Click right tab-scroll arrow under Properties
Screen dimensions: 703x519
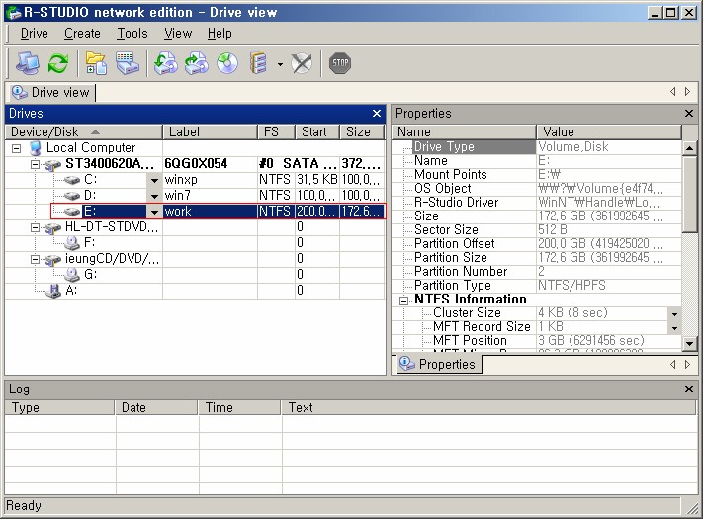[688, 364]
